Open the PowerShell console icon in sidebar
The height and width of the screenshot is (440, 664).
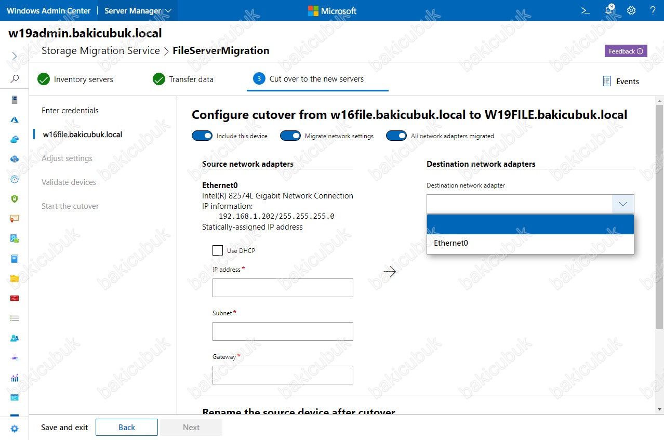point(15,397)
